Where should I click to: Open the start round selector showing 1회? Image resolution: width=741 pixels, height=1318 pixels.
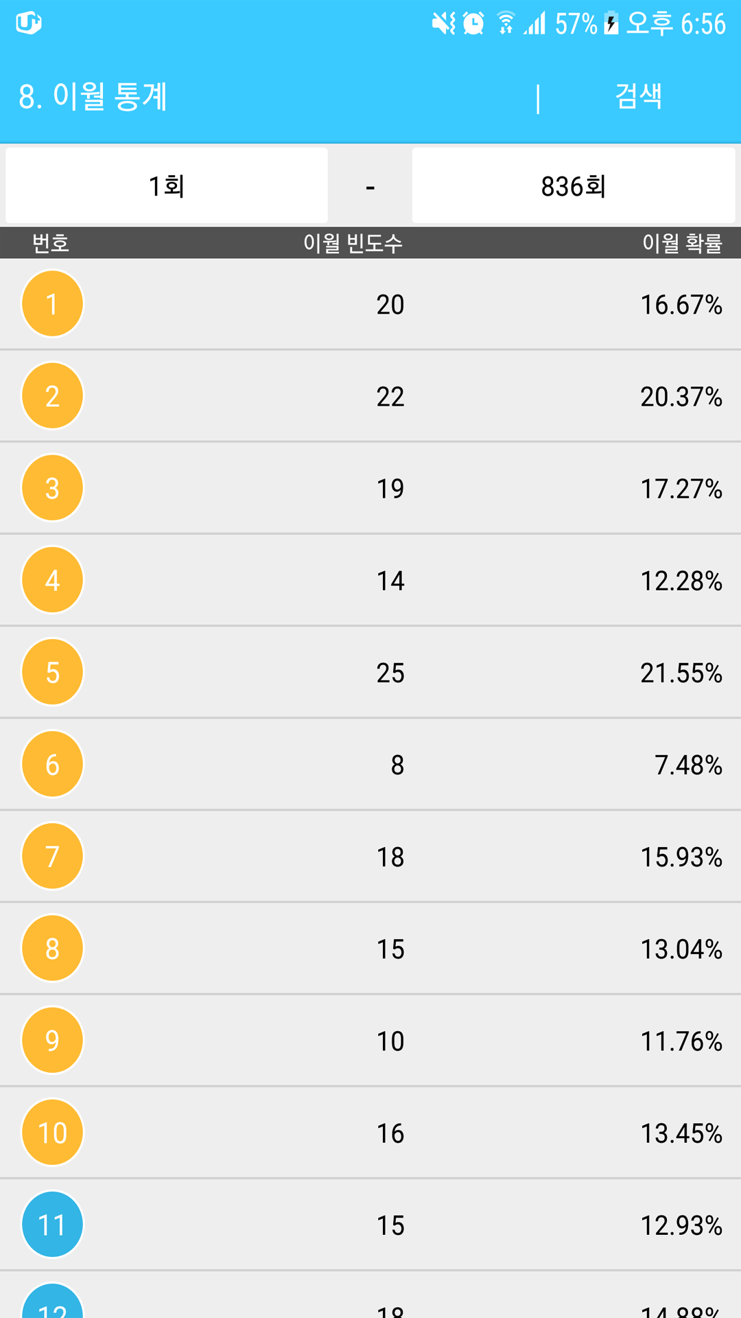pos(167,185)
